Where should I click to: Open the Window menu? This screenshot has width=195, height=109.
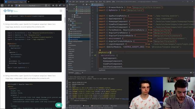tap(109, 2)
